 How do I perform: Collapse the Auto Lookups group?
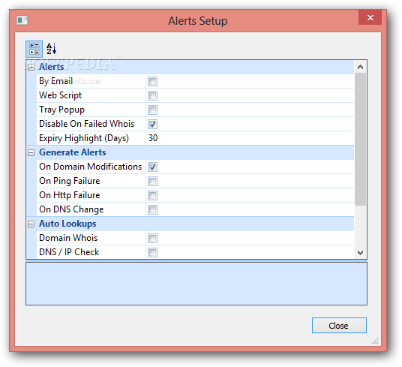point(31,224)
